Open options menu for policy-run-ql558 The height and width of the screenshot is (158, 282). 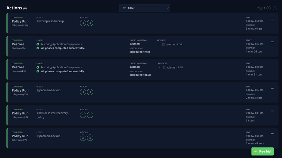point(272,88)
